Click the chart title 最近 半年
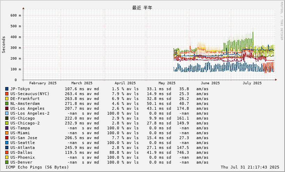 (x=142, y=8)
